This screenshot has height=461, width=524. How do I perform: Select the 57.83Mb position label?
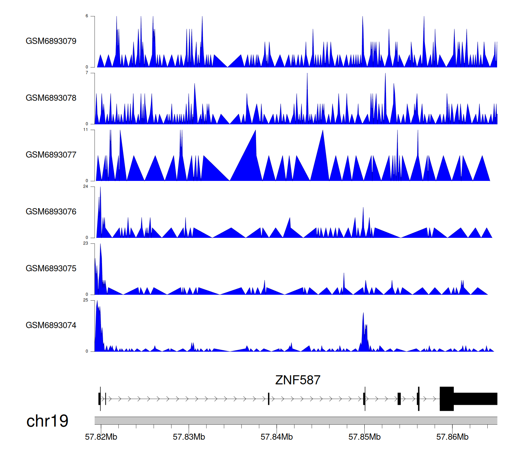(189, 437)
